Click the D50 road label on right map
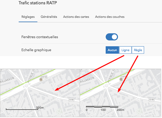The height and width of the screenshot is (118, 162). pos(151,99)
